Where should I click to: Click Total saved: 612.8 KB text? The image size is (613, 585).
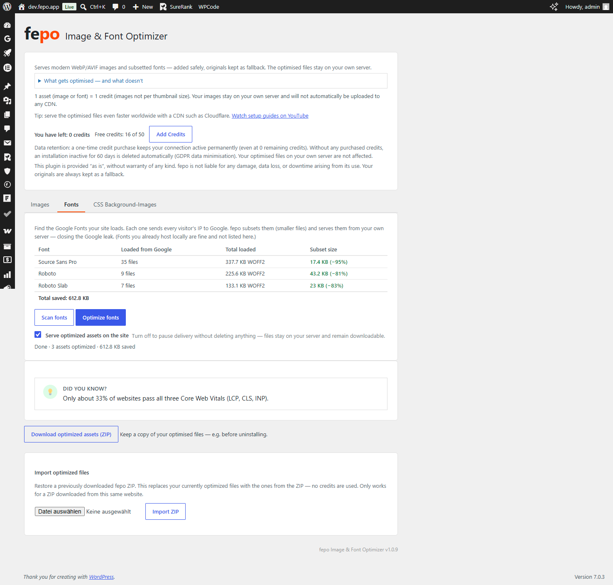coord(64,298)
